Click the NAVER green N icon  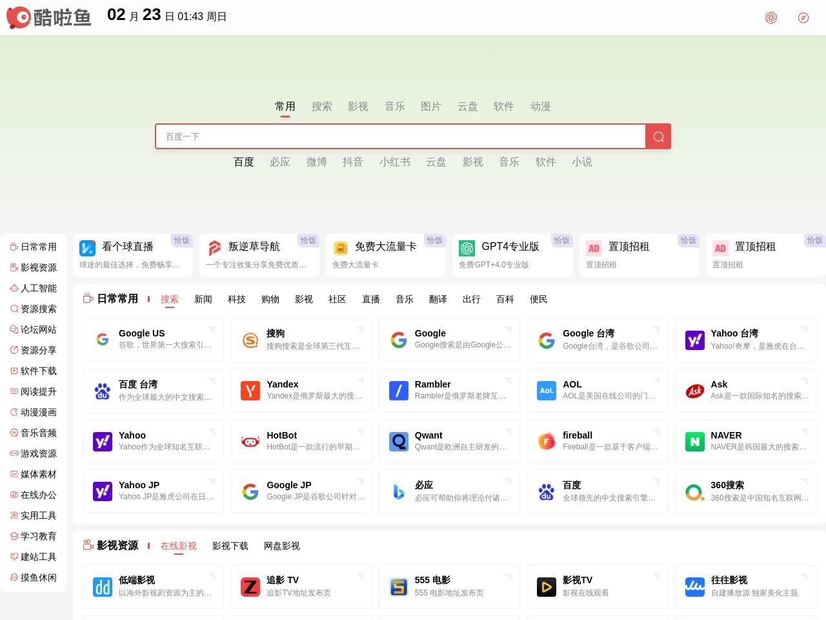pos(695,441)
